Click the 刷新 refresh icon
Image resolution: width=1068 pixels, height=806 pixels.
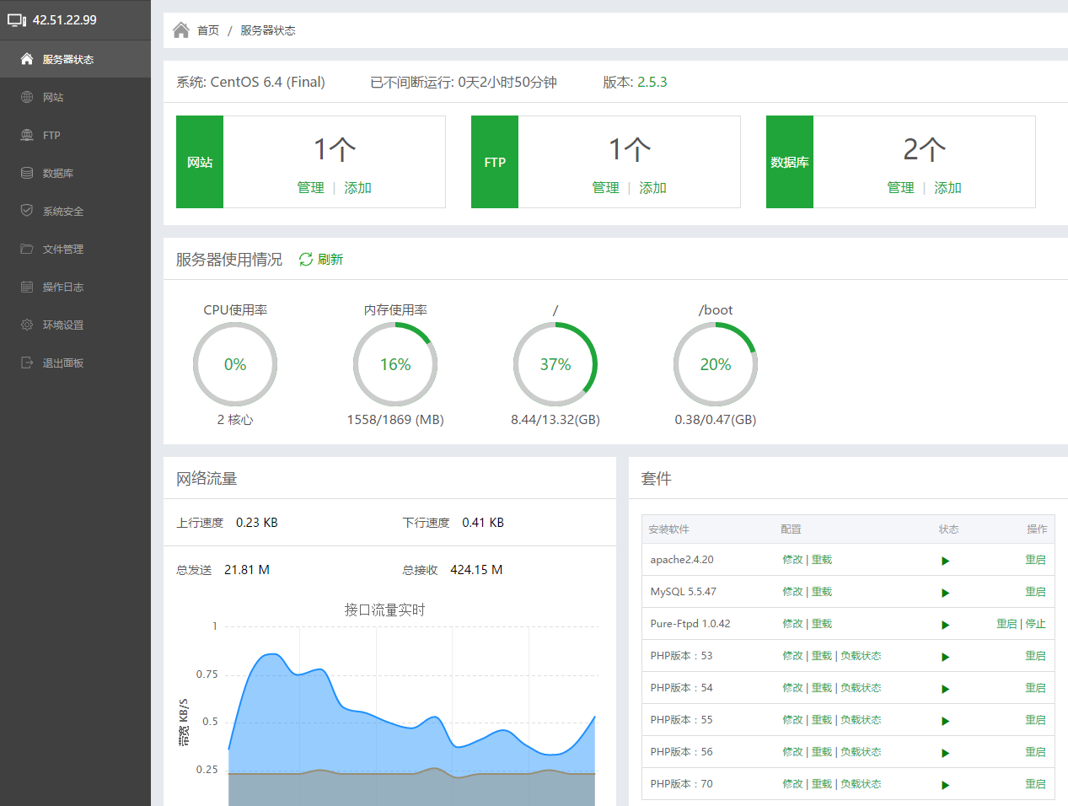pos(306,259)
